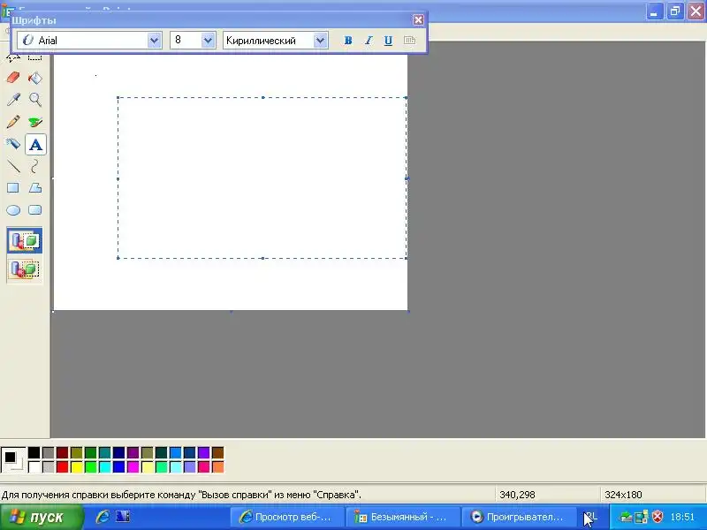This screenshot has height=530, width=707.
Task: Click the second quick launch icon
Action: point(123,517)
